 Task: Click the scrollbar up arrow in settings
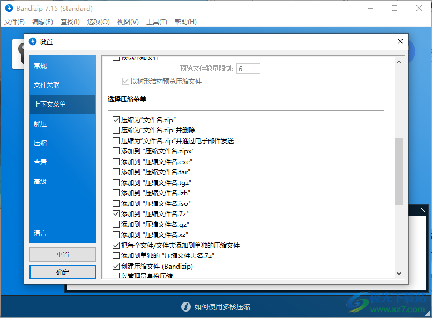[x=399, y=62]
